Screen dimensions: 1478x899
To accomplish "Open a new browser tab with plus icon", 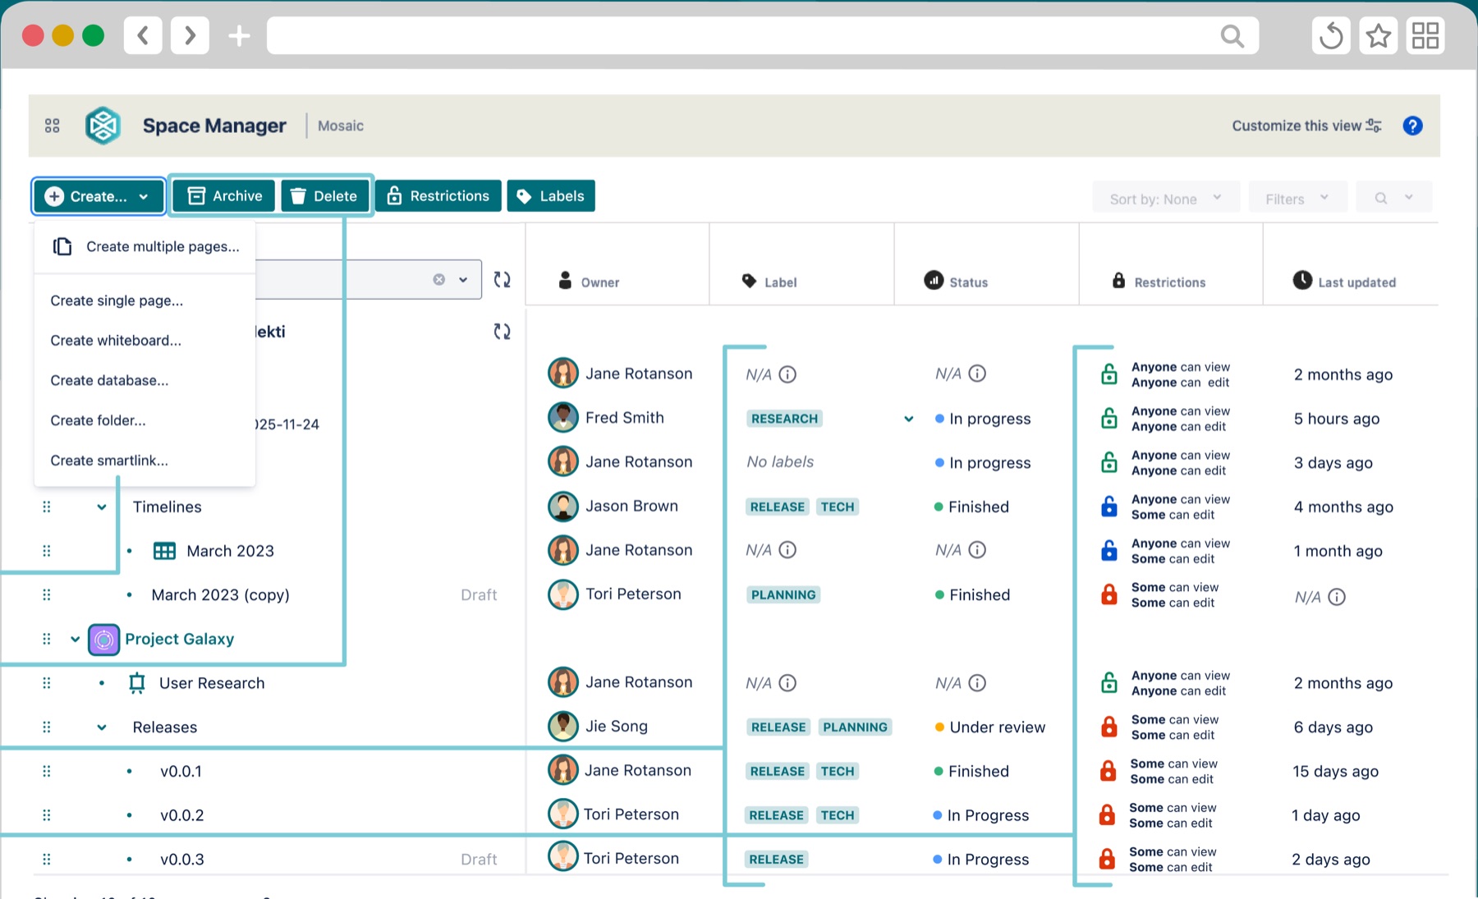I will click(x=239, y=35).
